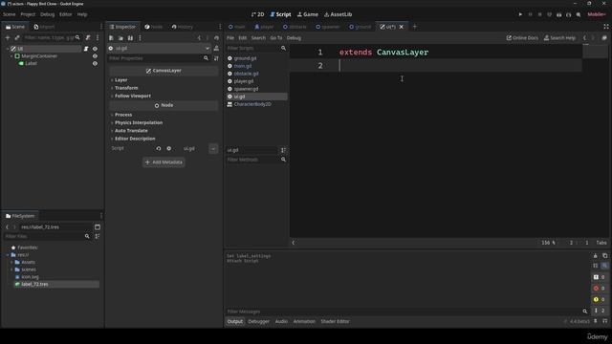Image resolution: width=612 pixels, height=344 pixels.
Task: Click the search icon in Filter Scripts
Action: [283, 49]
